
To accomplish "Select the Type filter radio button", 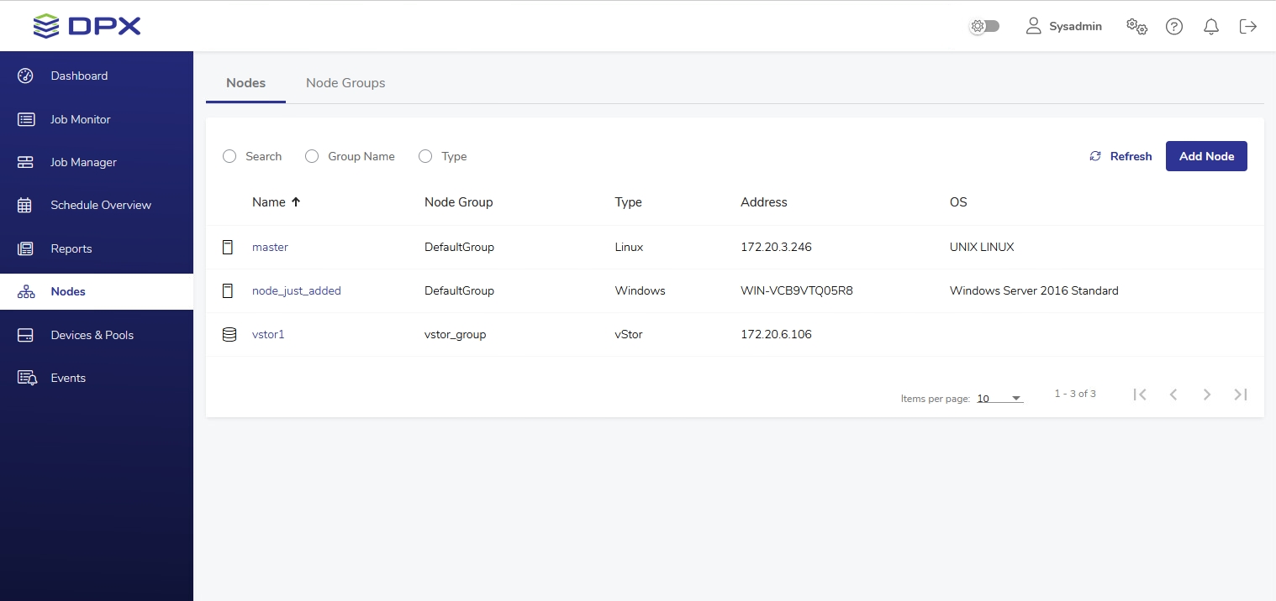I will (x=425, y=156).
